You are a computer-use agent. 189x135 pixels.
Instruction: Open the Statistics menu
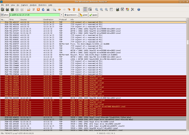pos(42,5)
